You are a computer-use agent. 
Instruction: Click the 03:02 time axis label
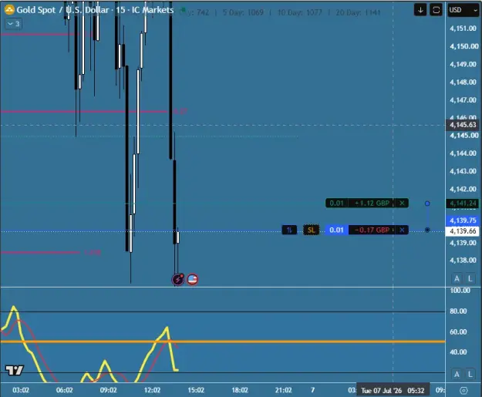click(x=21, y=390)
